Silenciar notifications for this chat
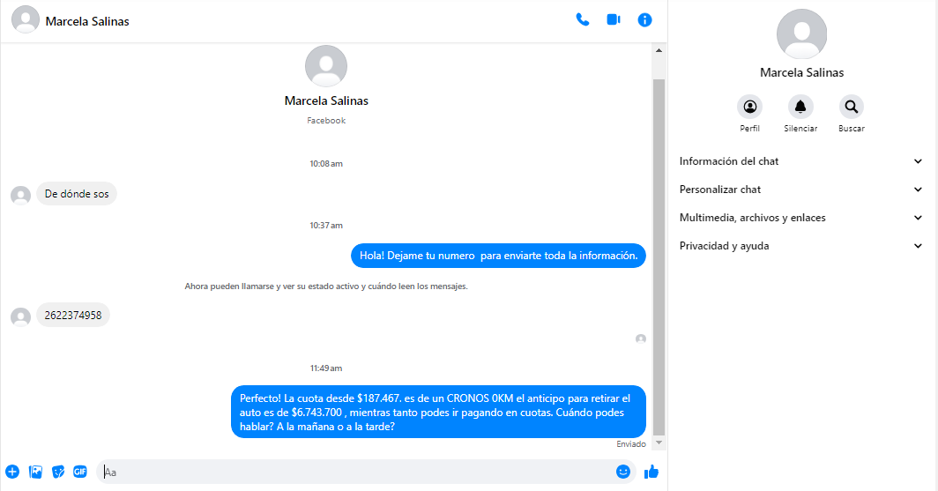The width and height of the screenshot is (938, 491). 800,108
